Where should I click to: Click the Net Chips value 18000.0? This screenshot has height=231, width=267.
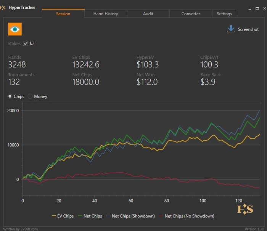pyautogui.click(x=86, y=82)
